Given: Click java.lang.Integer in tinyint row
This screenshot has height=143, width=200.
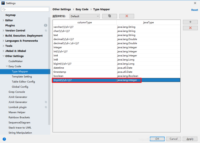Looking at the screenshot, I should coord(148,80).
